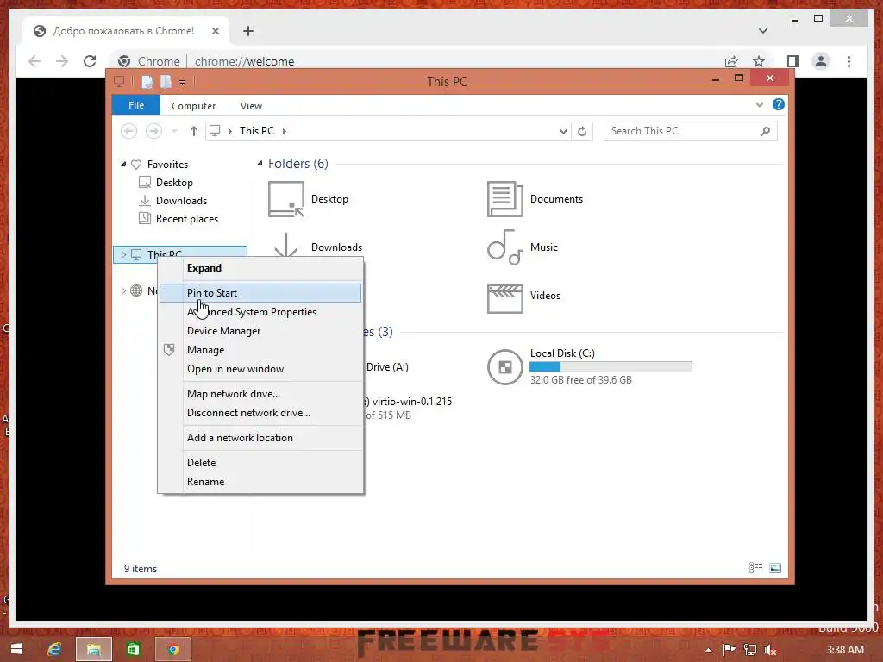Select Open in new window

[260, 369]
